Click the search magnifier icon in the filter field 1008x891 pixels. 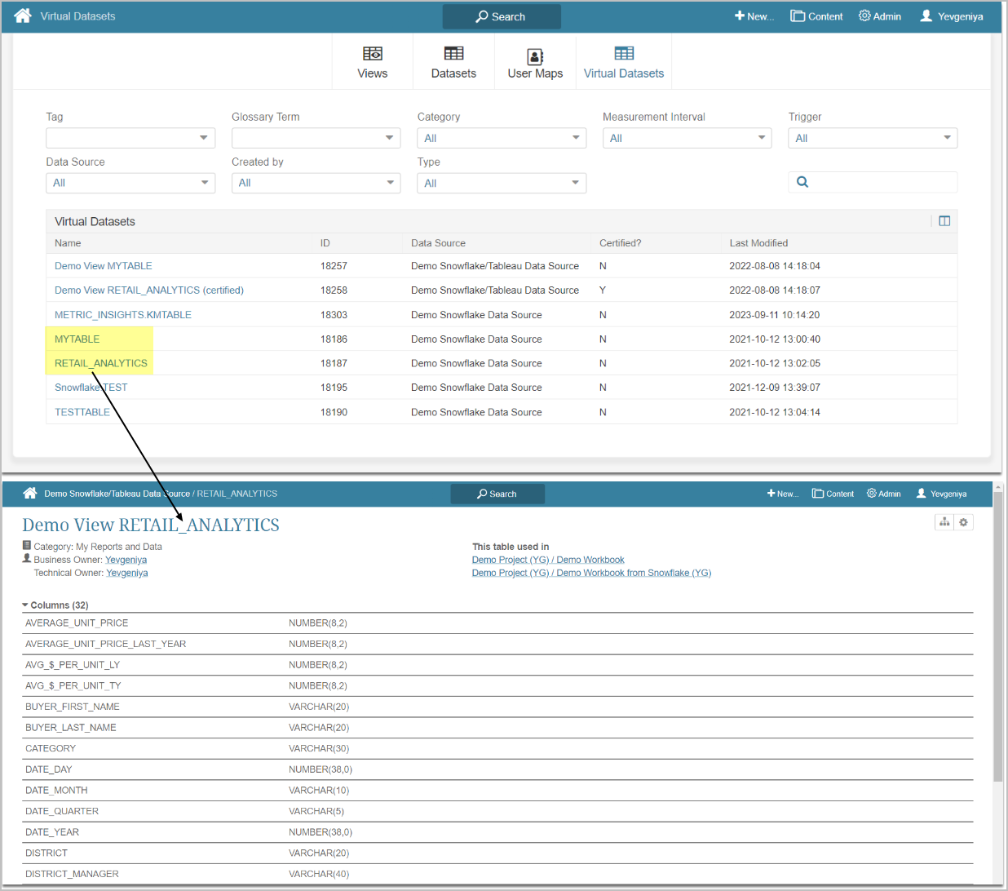point(802,182)
